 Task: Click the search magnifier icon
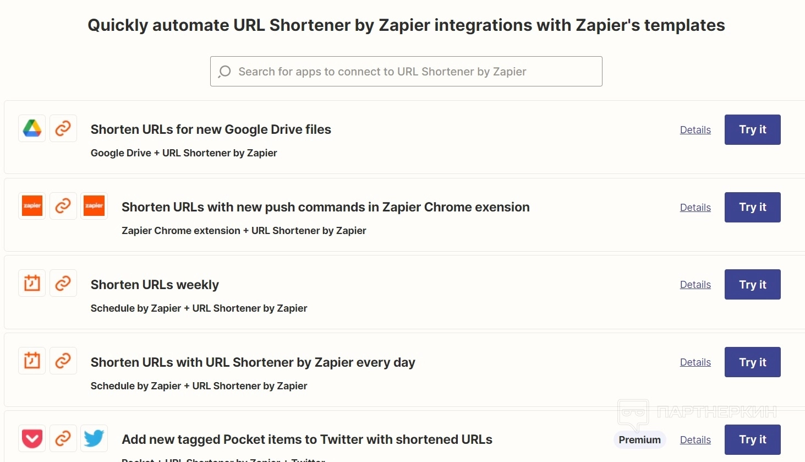[x=224, y=72]
